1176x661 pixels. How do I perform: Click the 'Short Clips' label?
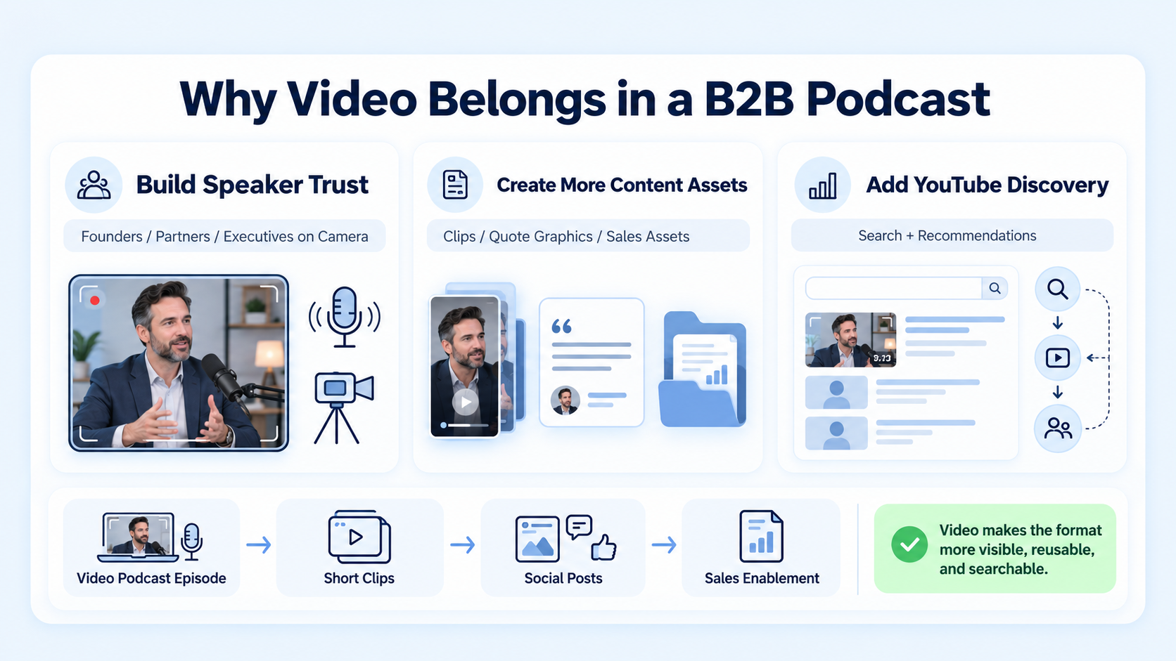click(x=359, y=578)
